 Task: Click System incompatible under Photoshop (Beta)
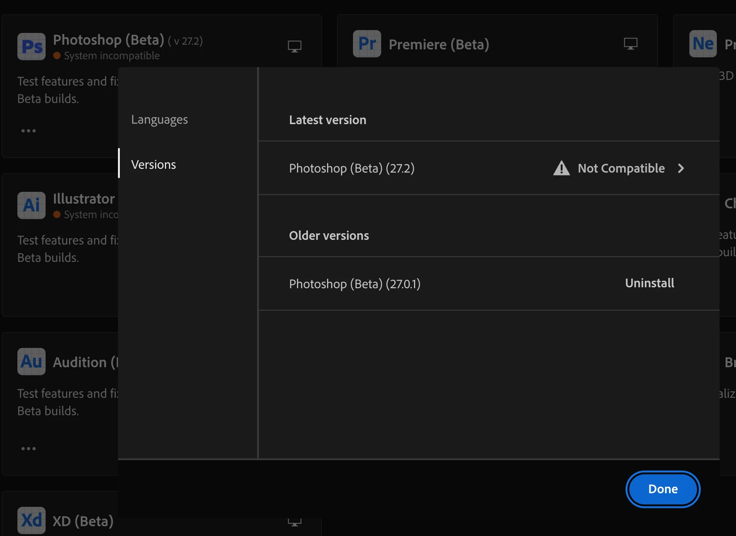point(112,55)
